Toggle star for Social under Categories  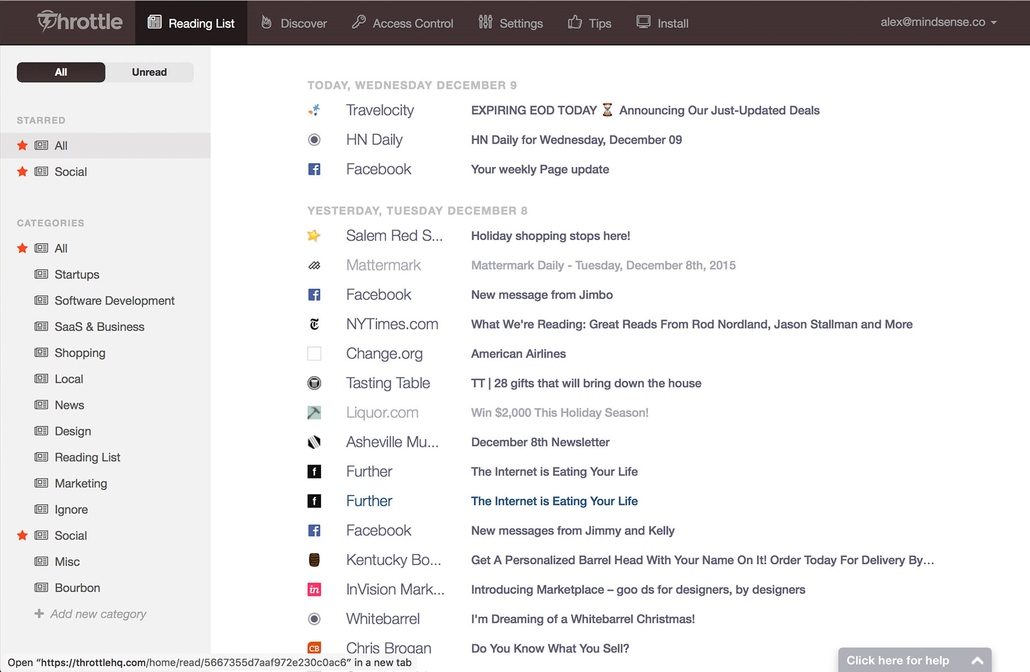(x=22, y=535)
